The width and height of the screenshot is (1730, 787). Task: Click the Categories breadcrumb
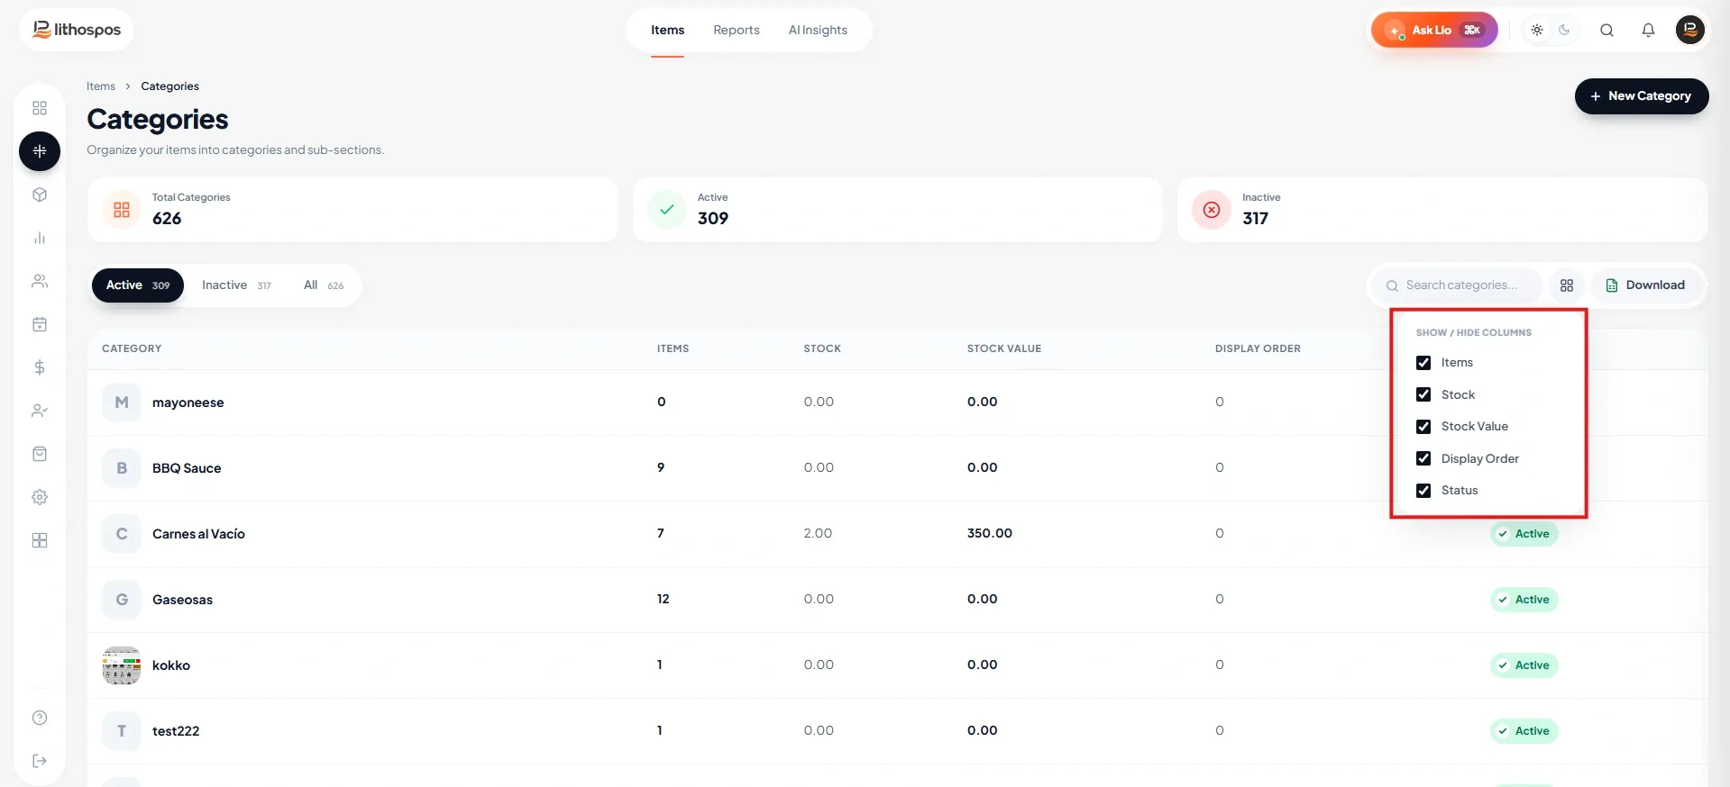169,86
